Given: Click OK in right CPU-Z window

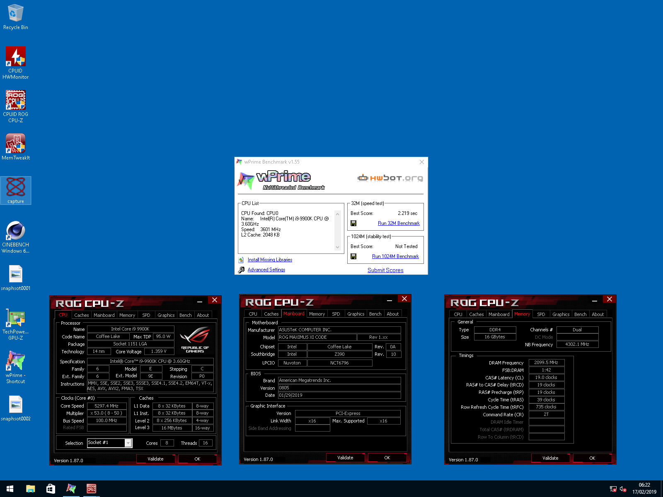Looking at the screenshot, I should tap(592, 458).
